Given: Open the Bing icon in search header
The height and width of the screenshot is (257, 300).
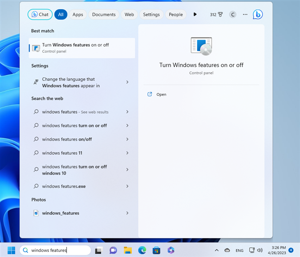Looking at the screenshot, I should [x=258, y=14].
